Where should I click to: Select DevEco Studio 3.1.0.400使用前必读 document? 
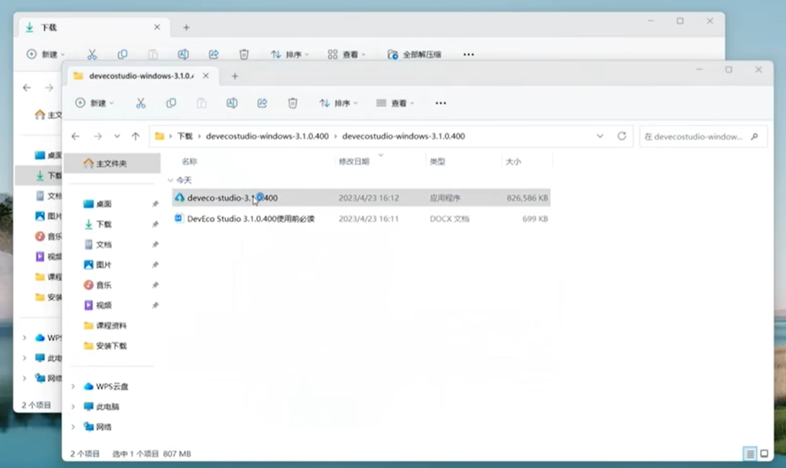[x=361, y=219]
